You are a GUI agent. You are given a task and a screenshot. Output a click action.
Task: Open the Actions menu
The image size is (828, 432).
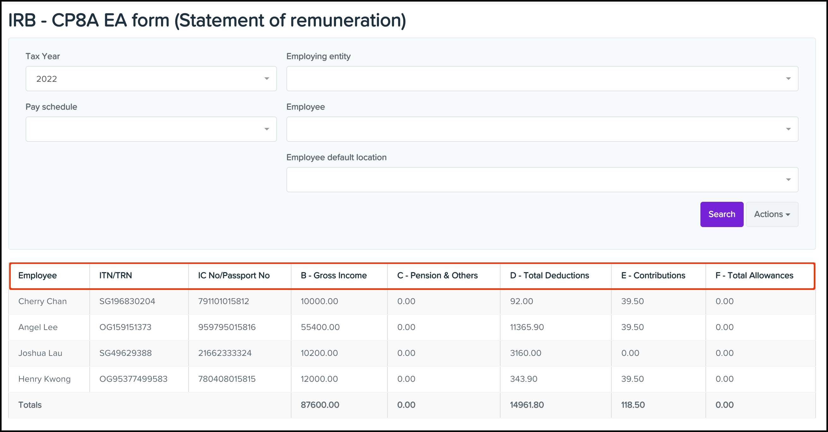(772, 214)
